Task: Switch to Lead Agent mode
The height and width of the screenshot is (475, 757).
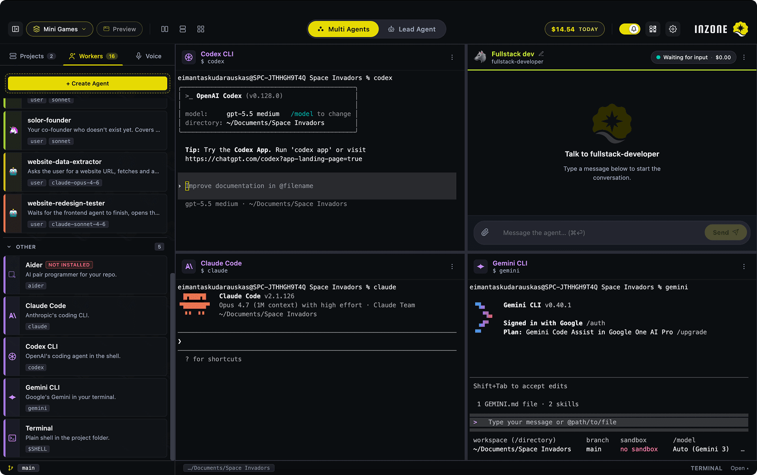Action: 412,29
